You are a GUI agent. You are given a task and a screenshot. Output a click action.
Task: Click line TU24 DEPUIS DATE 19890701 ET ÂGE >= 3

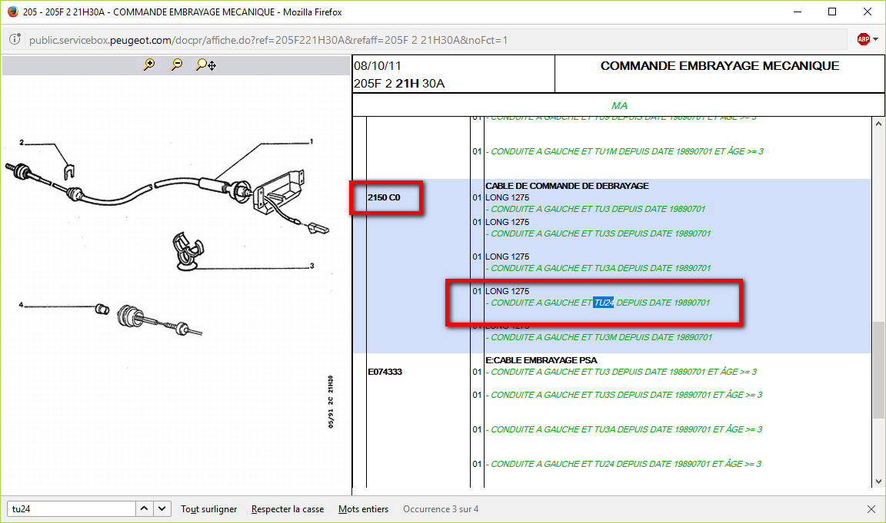(x=623, y=464)
